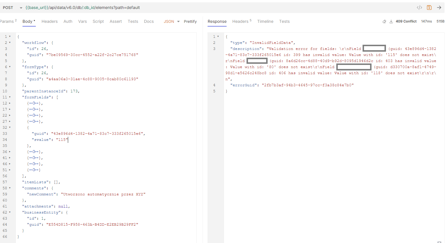
Task: Expand the folded object on line 36
Action: coord(10,152)
